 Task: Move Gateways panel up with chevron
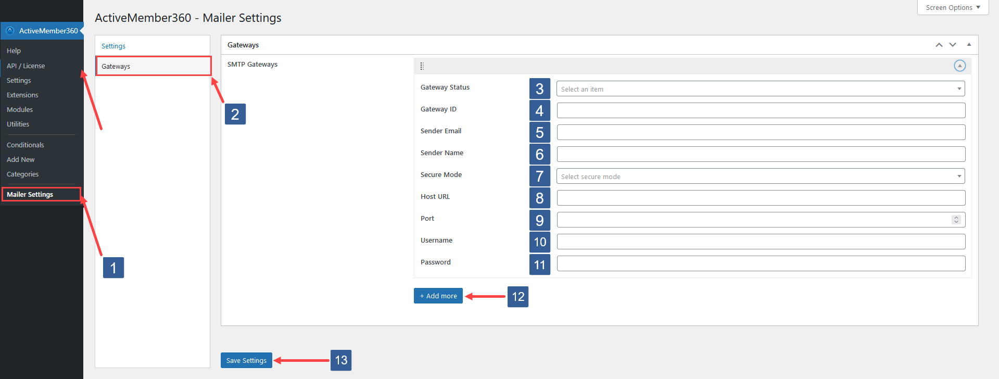click(x=939, y=45)
